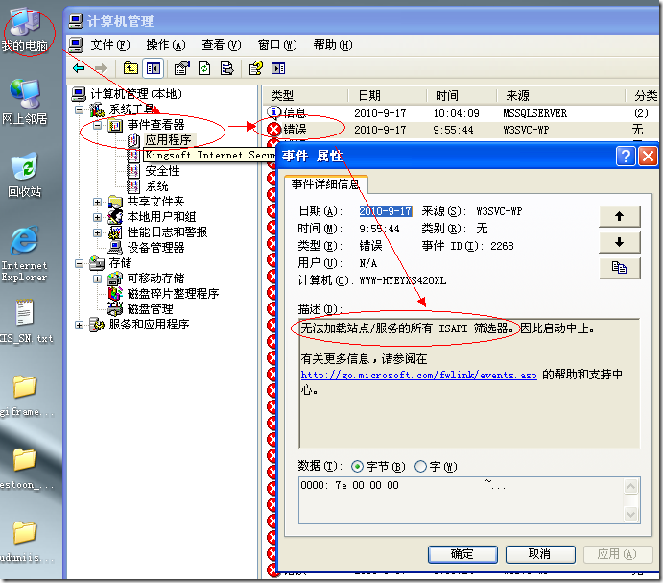Select the MSSQLSERVER information event row
The image size is (663, 583).
tap(461, 113)
